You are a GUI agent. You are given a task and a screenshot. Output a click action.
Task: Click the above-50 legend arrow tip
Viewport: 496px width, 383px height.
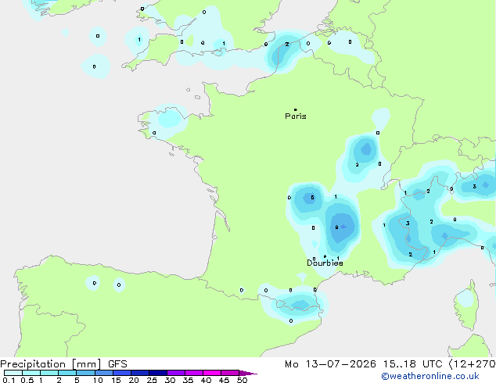click(248, 373)
